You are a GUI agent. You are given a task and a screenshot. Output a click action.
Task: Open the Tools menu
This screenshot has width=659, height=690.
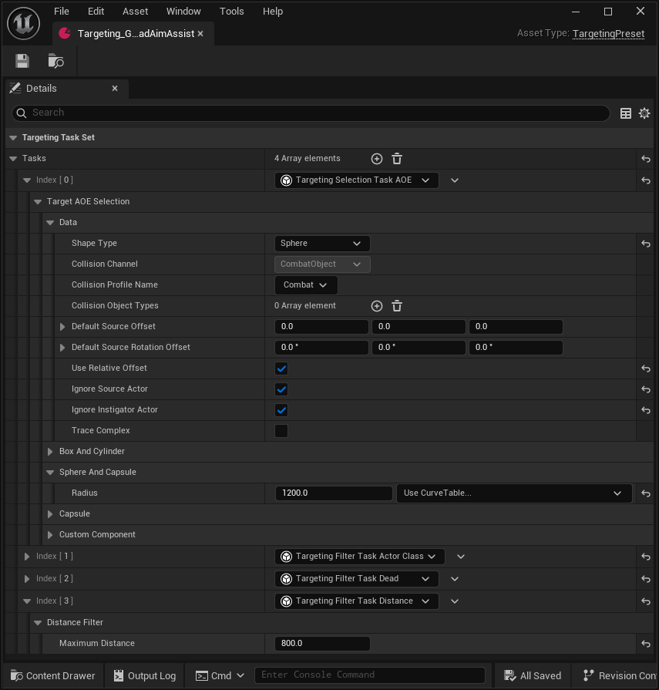pos(232,12)
